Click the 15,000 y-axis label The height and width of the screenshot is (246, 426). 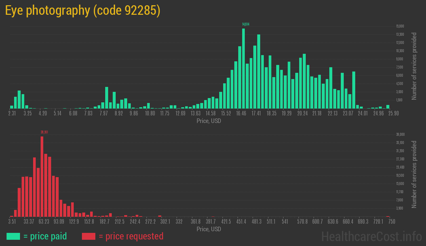[400, 26]
